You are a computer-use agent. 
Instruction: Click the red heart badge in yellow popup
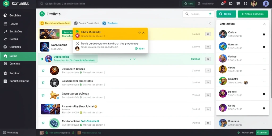77,36
